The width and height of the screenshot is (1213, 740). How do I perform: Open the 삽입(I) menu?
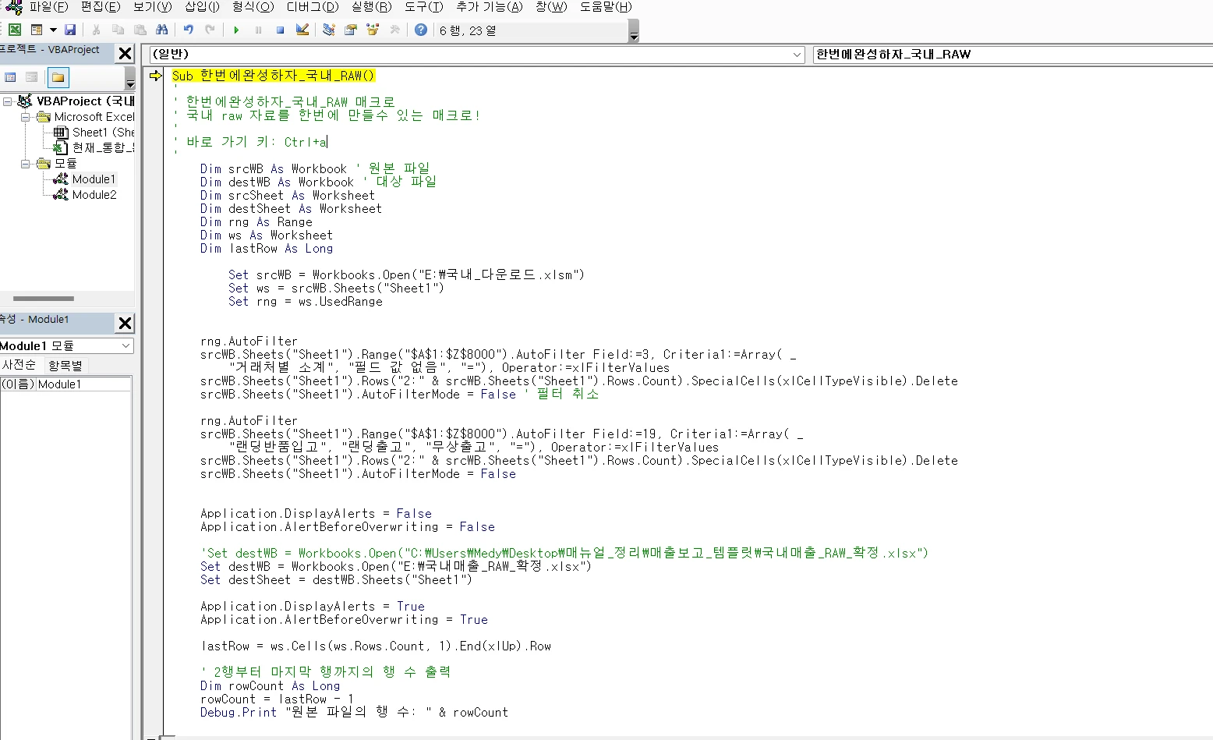202,7
